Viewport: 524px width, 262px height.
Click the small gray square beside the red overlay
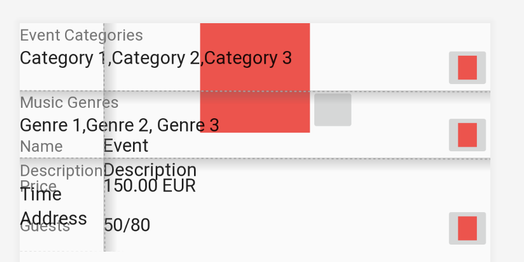point(332,110)
